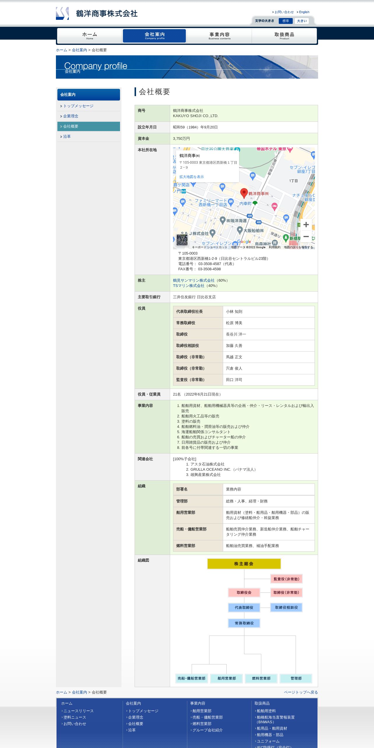Select 会社概要 in the sidebar

[x=89, y=126]
